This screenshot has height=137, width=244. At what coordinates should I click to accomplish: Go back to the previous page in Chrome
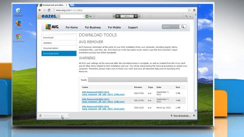(40, 10)
